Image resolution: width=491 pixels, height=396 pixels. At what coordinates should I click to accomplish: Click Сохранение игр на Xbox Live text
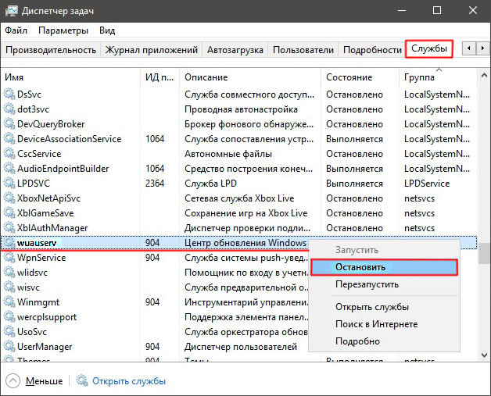coord(245,213)
